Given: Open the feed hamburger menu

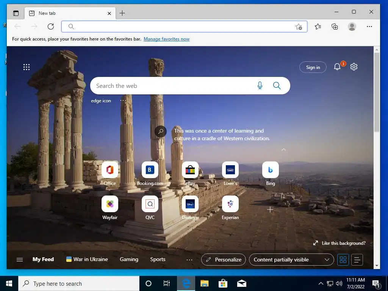Looking at the screenshot, I should point(20,260).
